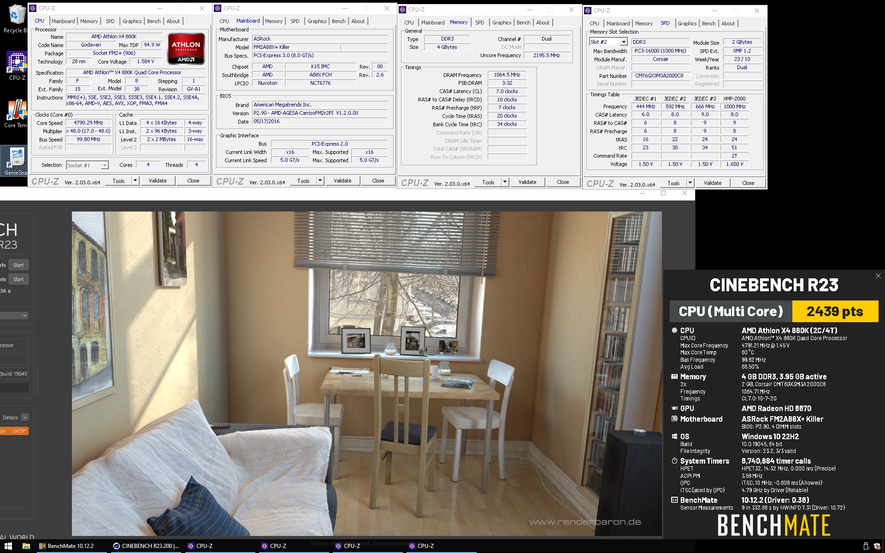
Task: Open the Cinebench left panel dropdown
Action: pos(14,315)
